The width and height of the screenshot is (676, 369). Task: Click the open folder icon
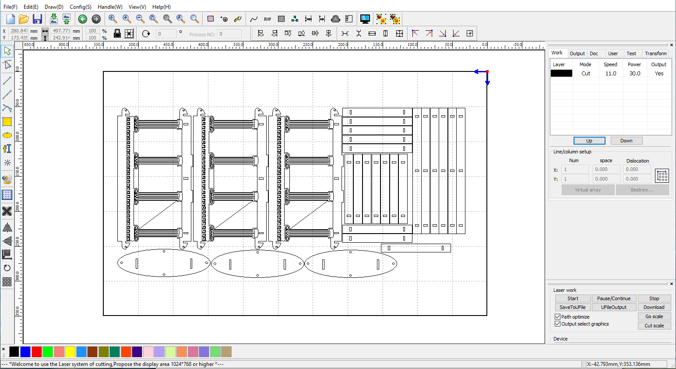tap(24, 19)
